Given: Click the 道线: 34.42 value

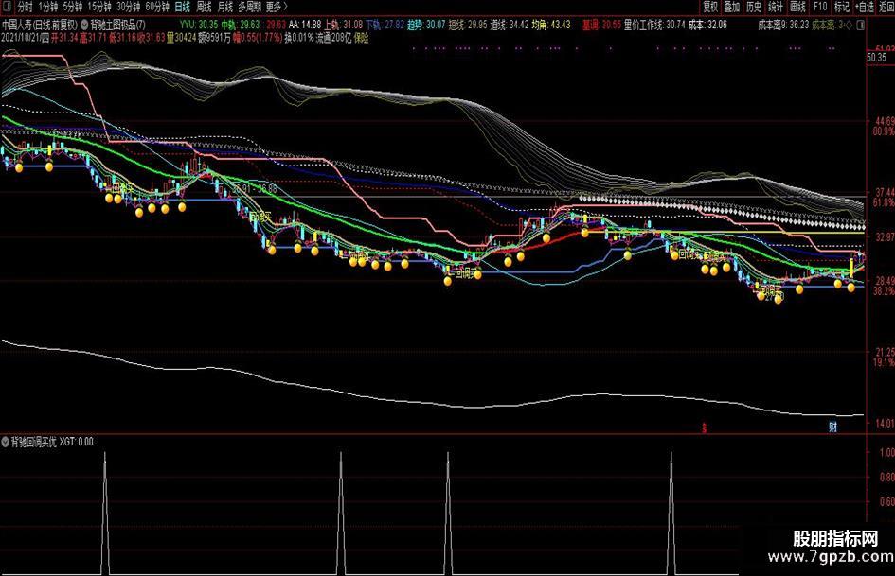Looking at the screenshot, I should [x=510, y=26].
